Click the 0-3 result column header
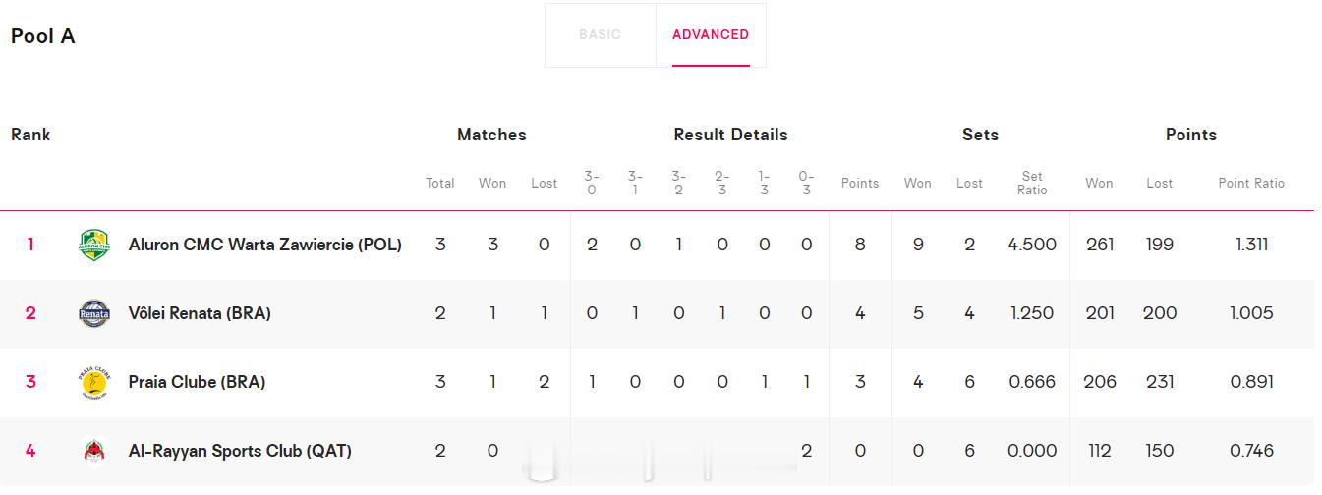 [806, 183]
